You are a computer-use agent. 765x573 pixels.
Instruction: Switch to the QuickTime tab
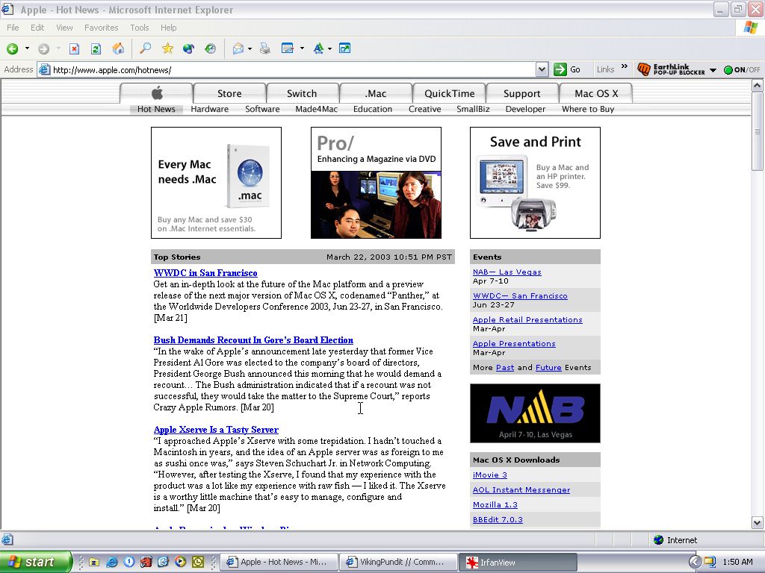[x=449, y=93]
